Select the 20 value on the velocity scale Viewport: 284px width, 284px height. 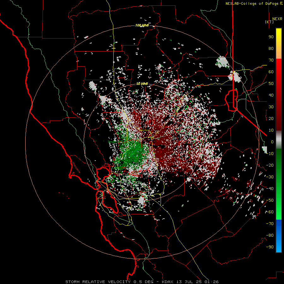[271, 119]
